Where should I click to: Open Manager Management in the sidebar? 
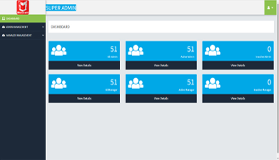(x=23, y=35)
